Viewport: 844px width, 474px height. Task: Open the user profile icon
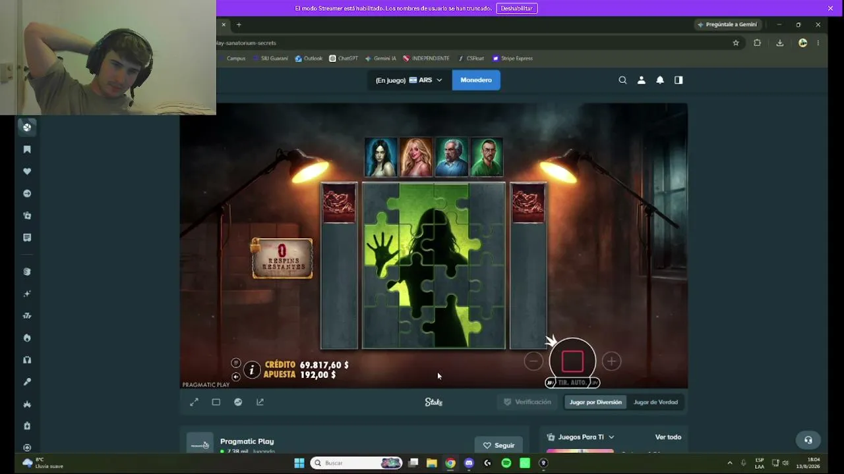coord(641,80)
